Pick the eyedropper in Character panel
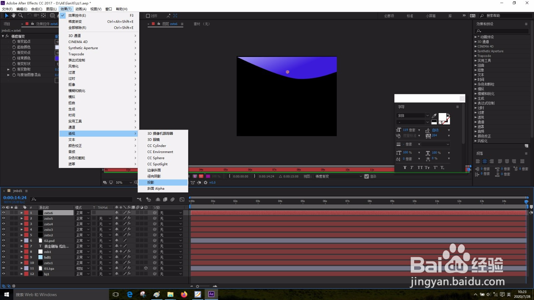The height and width of the screenshot is (300, 534). 434,116
